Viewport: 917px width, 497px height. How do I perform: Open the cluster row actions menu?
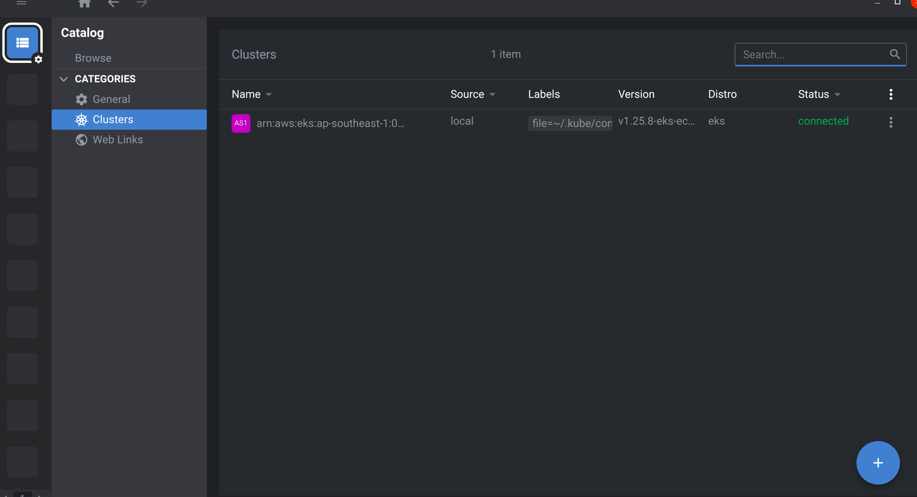[x=891, y=123]
